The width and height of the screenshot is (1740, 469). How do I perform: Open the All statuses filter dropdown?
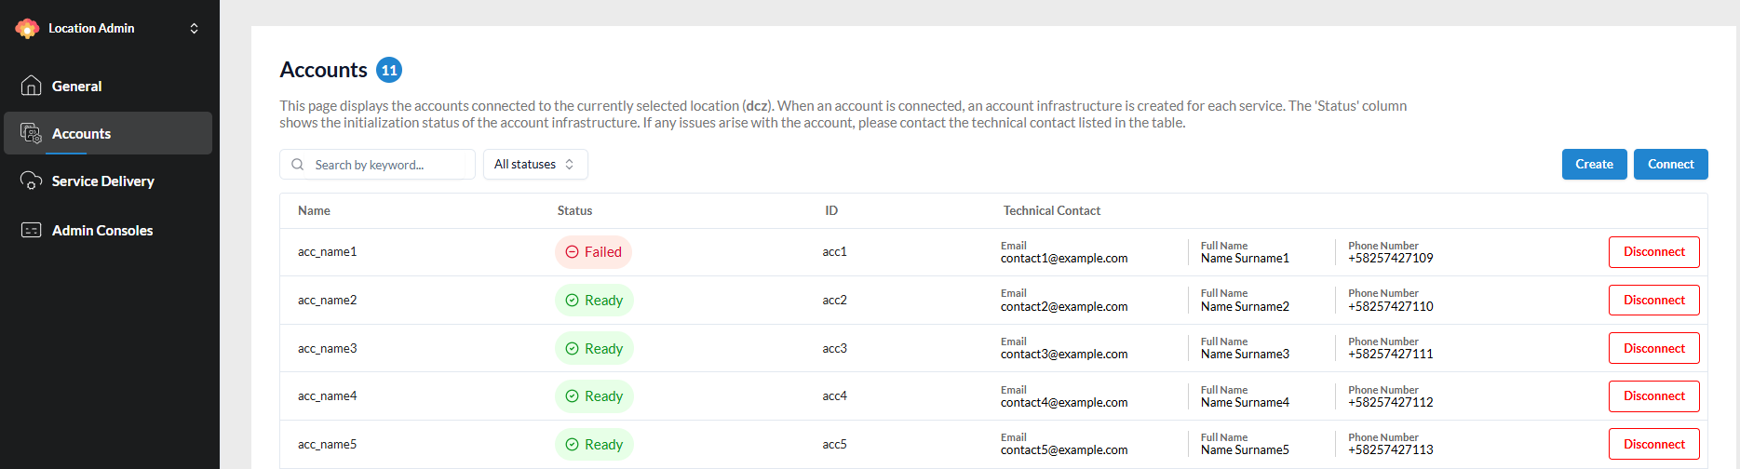click(x=534, y=165)
